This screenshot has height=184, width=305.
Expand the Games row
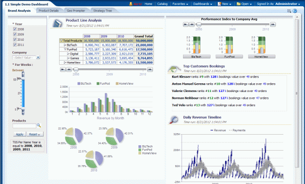click(68, 58)
